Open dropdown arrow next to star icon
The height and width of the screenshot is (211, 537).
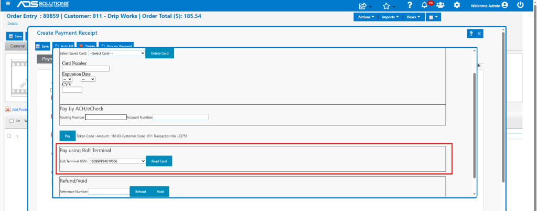click(x=394, y=7)
